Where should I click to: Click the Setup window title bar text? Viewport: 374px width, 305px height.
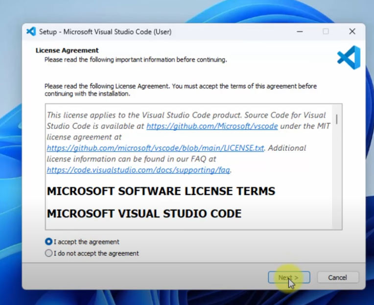click(x=105, y=32)
